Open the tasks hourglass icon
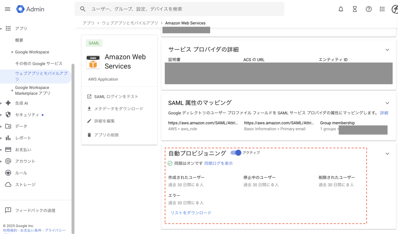This screenshot has width=398, height=234. click(355, 9)
